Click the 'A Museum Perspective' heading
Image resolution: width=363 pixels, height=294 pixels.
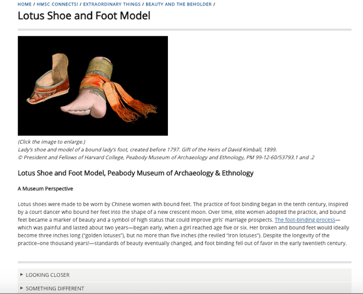(45, 188)
